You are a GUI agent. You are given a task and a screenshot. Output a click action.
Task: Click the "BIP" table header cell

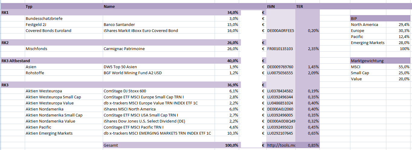coord(354,18)
